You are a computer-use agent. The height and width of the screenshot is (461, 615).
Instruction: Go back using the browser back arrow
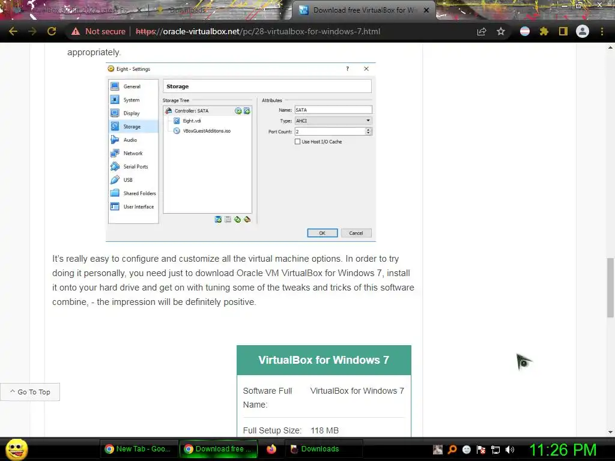13,31
